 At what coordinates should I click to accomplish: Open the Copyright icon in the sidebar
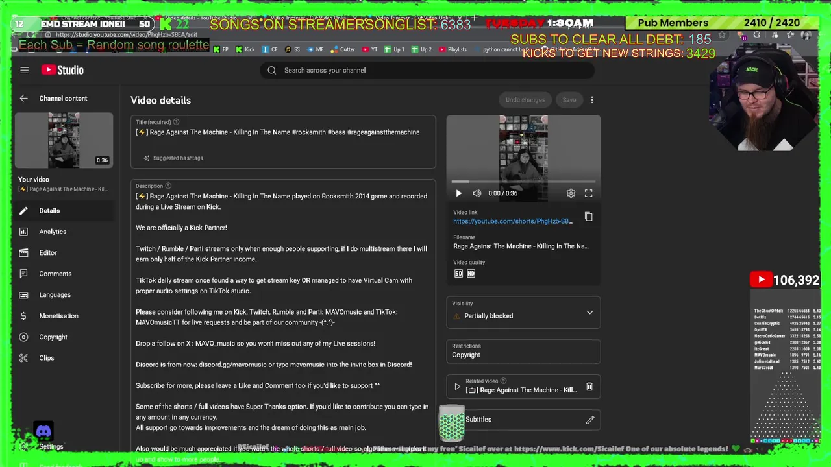tap(23, 337)
